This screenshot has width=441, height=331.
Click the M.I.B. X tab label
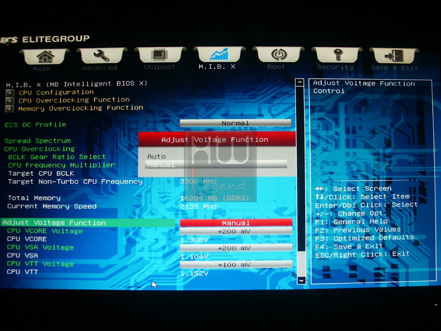[217, 67]
